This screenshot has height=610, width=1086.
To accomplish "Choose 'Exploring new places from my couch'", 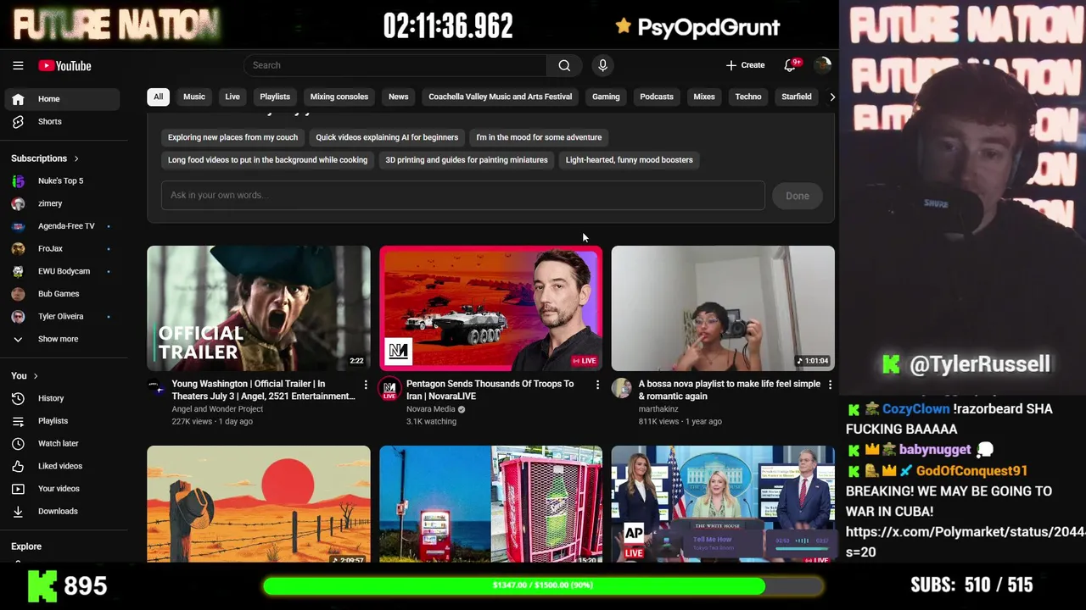I will pyautogui.click(x=232, y=137).
